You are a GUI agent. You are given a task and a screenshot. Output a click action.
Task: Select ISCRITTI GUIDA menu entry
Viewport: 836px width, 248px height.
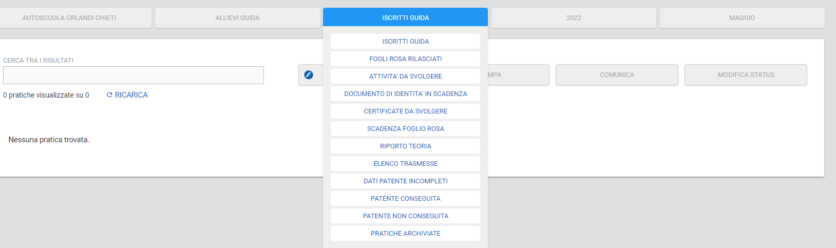tap(405, 42)
